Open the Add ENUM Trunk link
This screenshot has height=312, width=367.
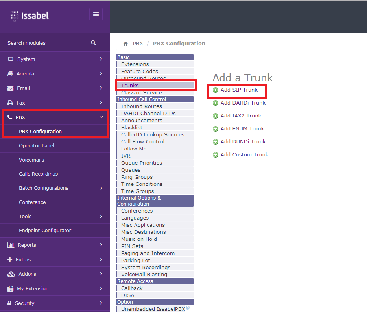(x=242, y=129)
